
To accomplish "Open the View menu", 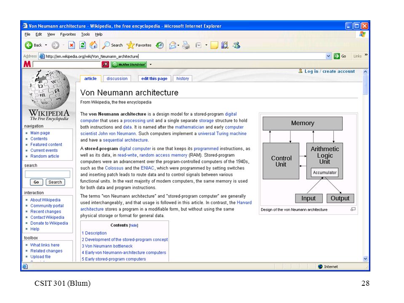I will [x=51, y=34].
